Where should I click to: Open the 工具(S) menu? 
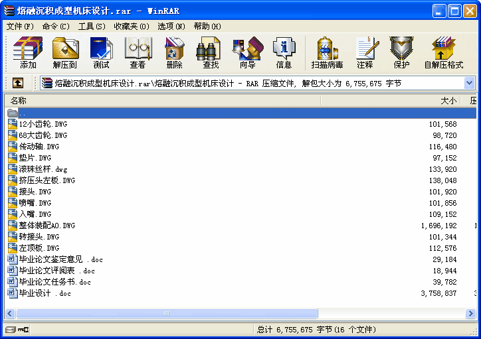pos(92,27)
